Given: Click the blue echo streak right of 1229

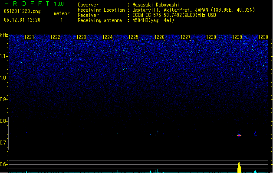Looking at the screenshot, I should [x=255, y=133].
